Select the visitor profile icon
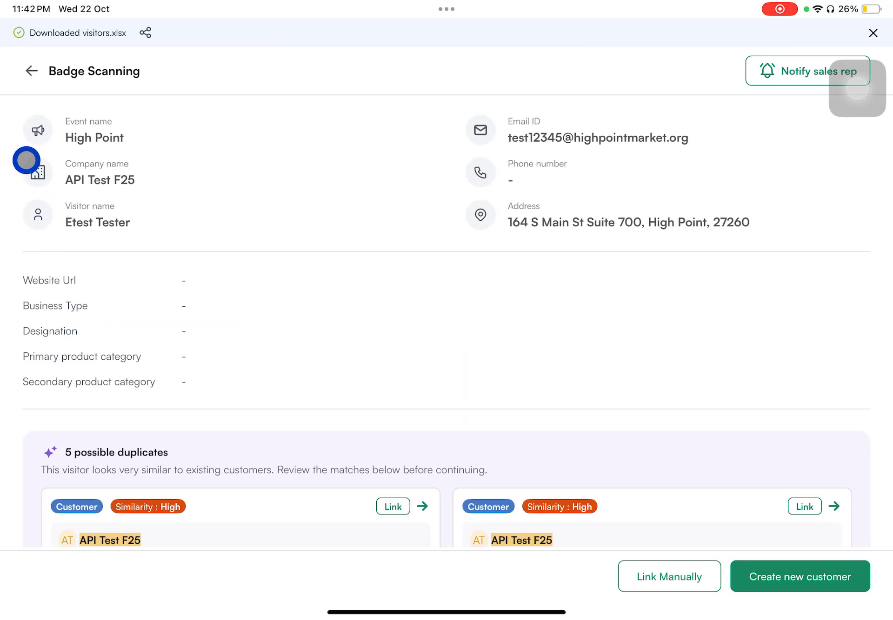 38,214
